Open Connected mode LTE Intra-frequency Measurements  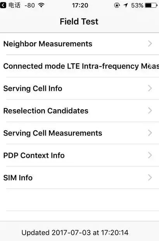click(79, 66)
